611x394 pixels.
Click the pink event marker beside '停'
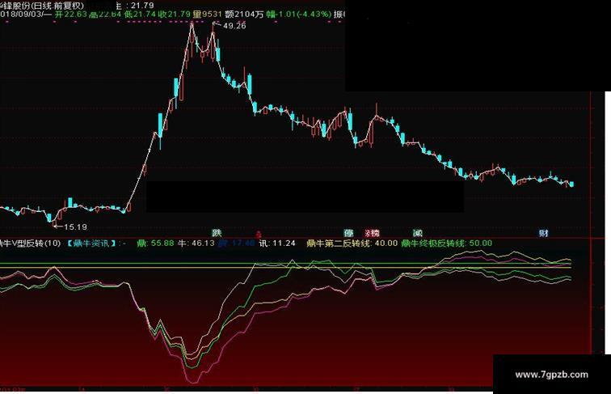point(372,233)
